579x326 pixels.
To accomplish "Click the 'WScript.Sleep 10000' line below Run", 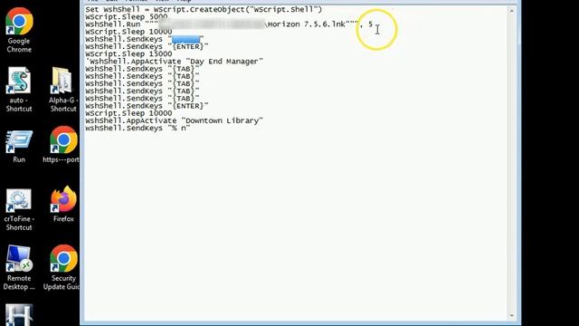I will coord(128,32).
